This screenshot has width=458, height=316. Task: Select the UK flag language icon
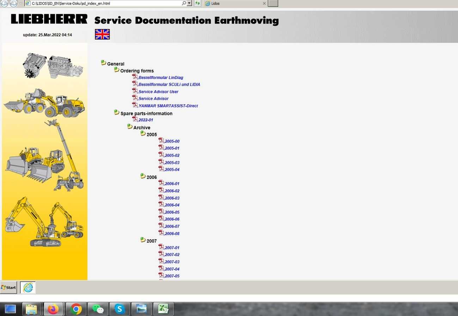coord(102,34)
